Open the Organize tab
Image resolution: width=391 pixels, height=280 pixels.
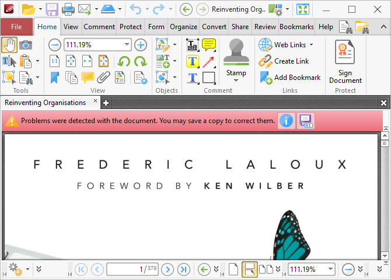[183, 27]
